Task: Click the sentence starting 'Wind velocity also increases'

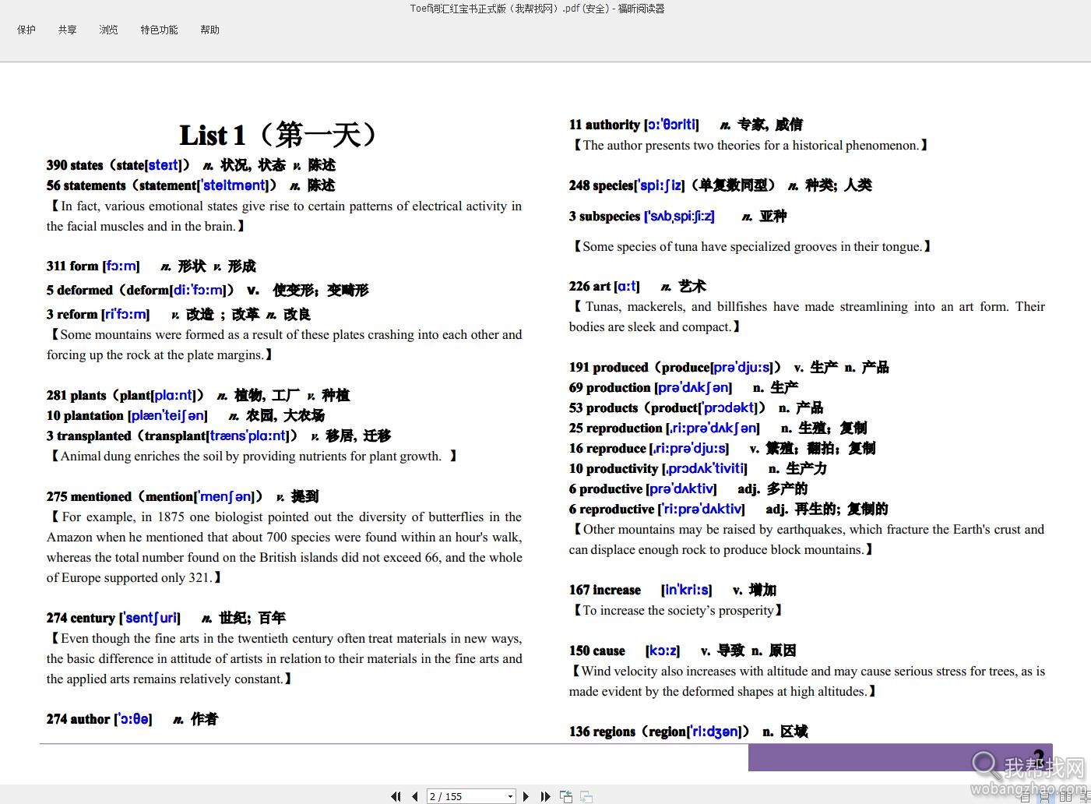Action: (x=807, y=682)
